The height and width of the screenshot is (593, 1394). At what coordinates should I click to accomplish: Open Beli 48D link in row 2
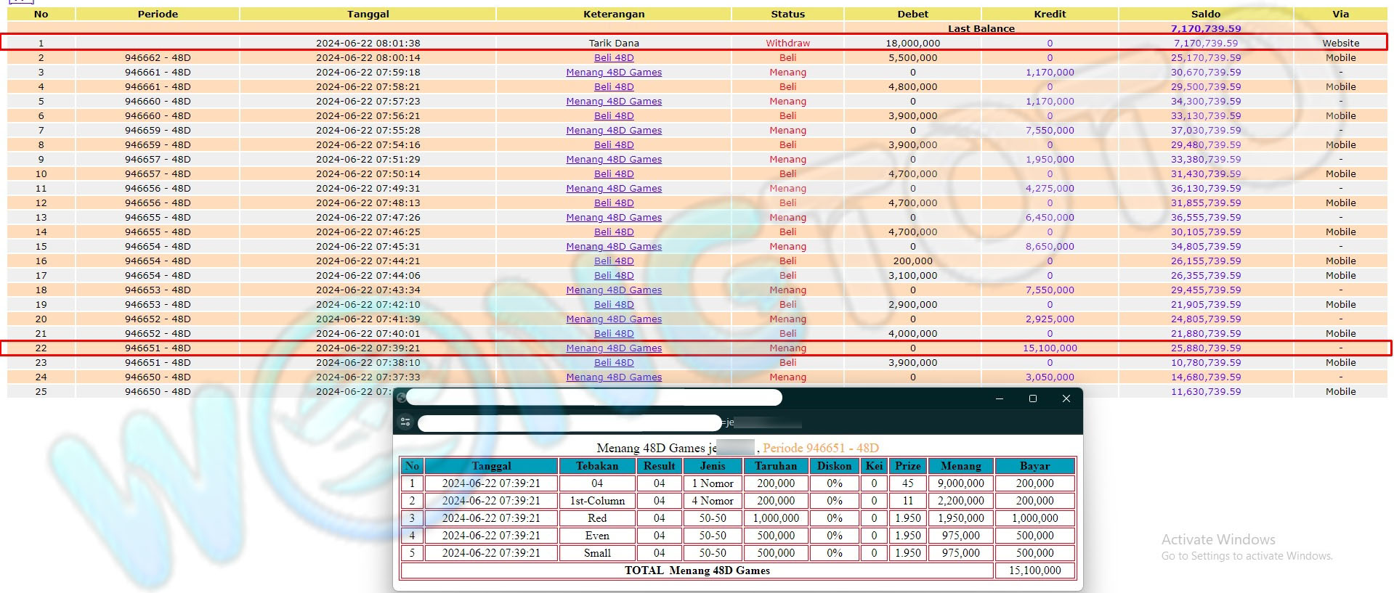(614, 58)
